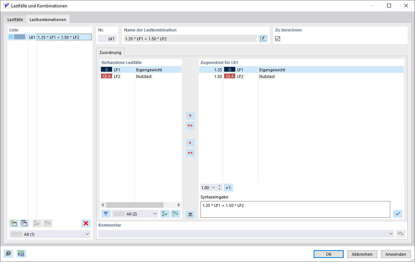Switch to the Lastfälle tab

pos(15,20)
